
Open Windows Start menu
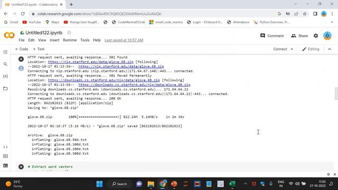100,184
